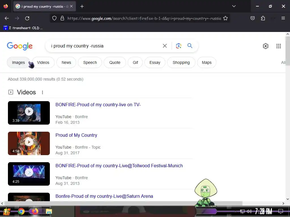Image resolution: width=290 pixels, height=217 pixels.
Task: Open Maps results
Action: pyautogui.click(x=206, y=62)
